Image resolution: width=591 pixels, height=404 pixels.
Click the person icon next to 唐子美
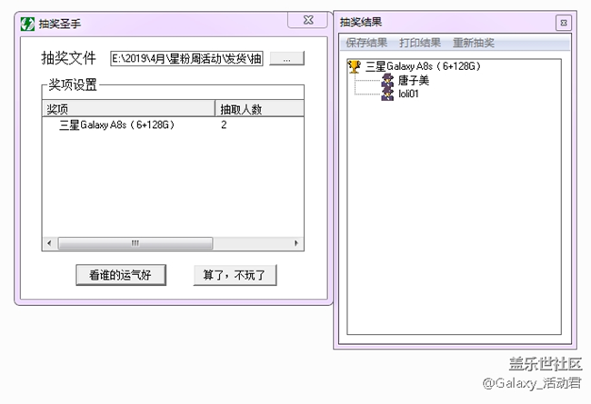(388, 80)
